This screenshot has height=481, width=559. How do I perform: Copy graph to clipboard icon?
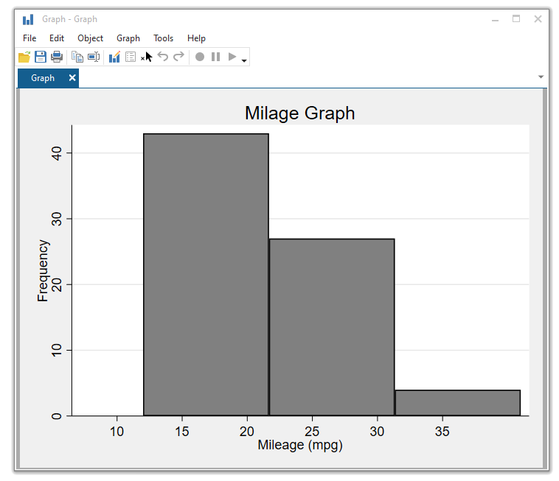77,57
